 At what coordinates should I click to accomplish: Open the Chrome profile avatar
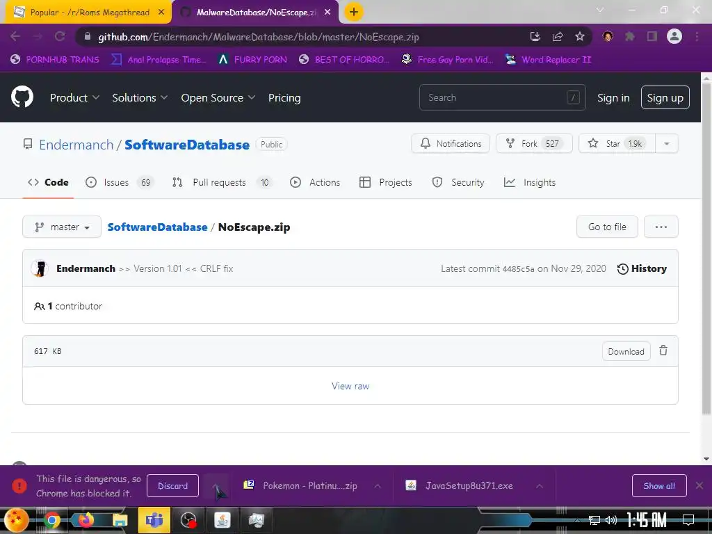point(674,36)
